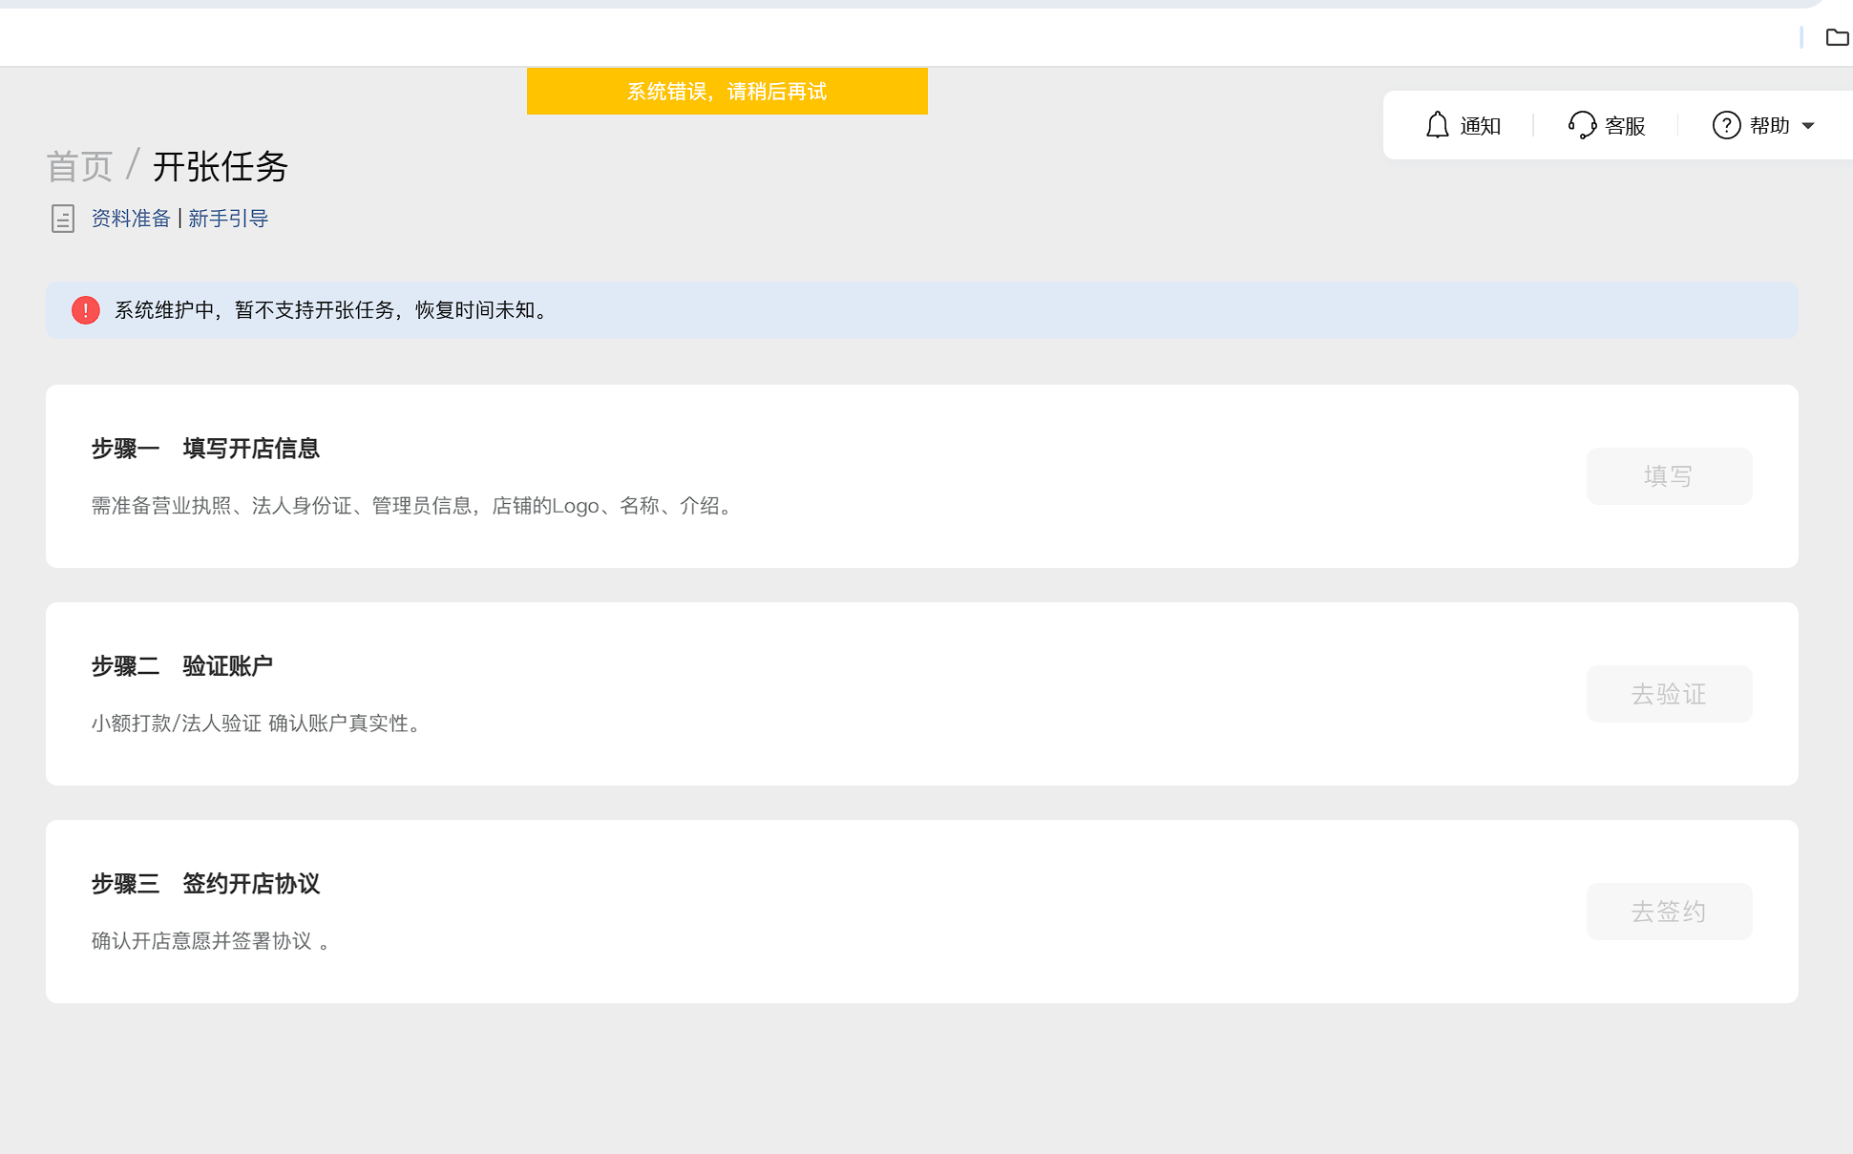Image resolution: width=1853 pixels, height=1154 pixels.
Task: Open the 新手引导 link
Action: pyautogui.click(x=228, y=219)
